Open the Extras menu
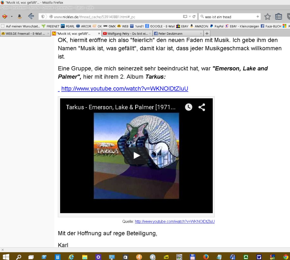 [80, 8]
